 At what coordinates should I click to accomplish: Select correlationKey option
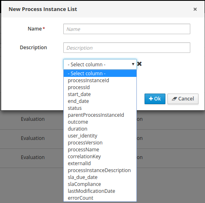pos(100,157)
